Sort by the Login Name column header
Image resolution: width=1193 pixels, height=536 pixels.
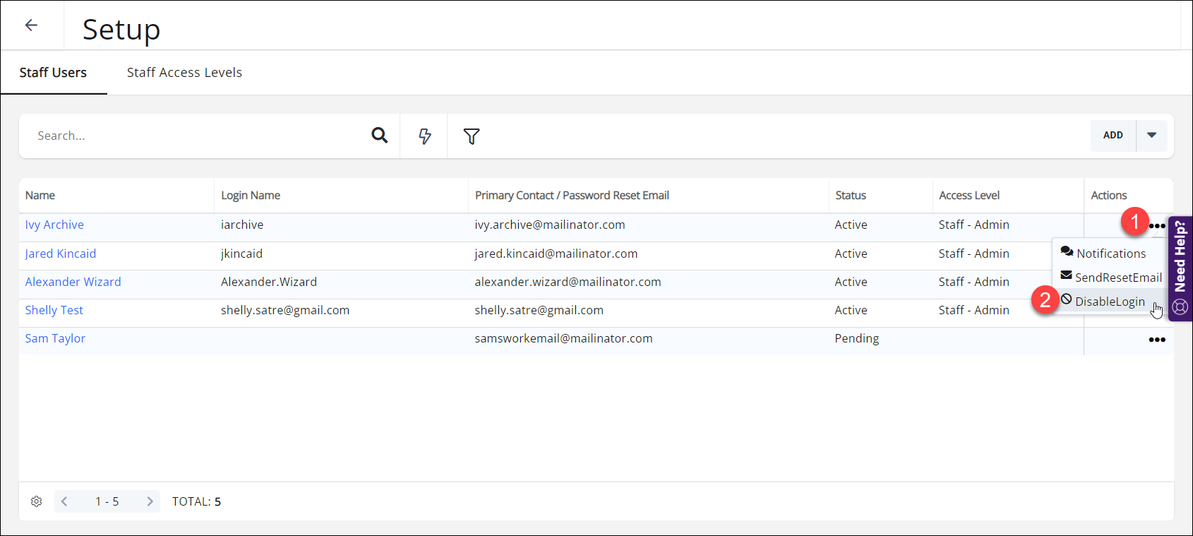251,196
